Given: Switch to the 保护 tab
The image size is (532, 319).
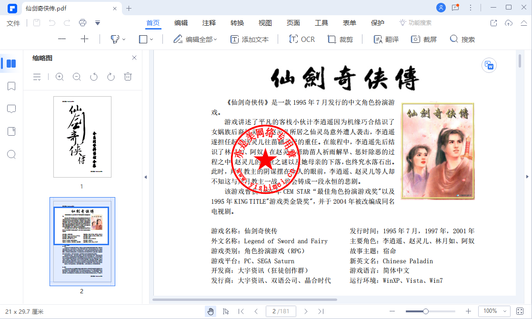Looking at the screenshot, I should point(378,23).
